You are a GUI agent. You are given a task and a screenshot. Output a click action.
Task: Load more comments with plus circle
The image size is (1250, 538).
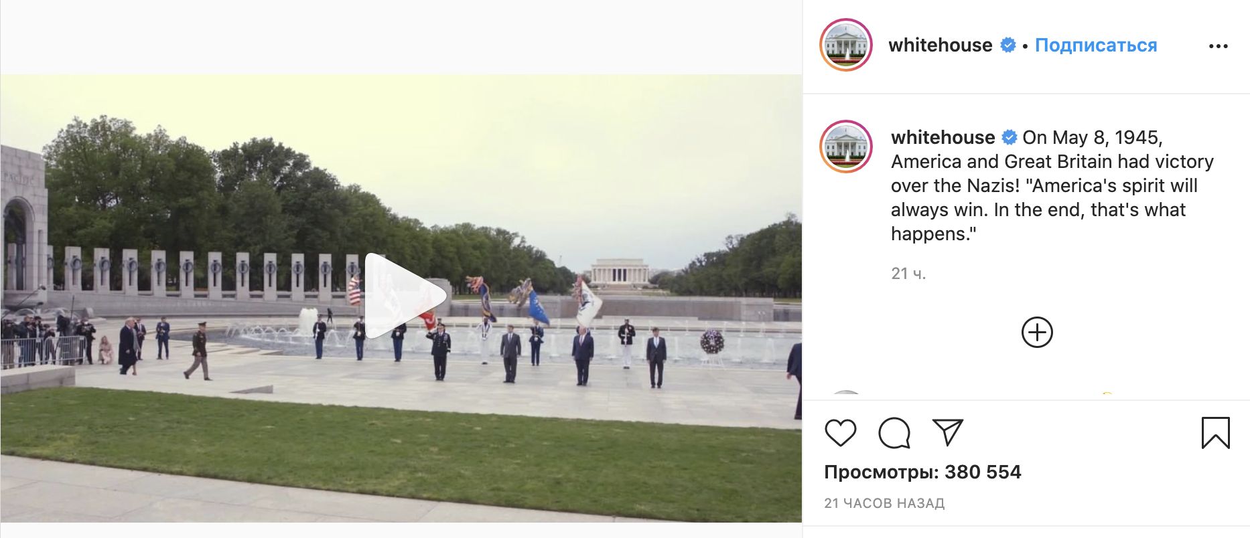1037,333
